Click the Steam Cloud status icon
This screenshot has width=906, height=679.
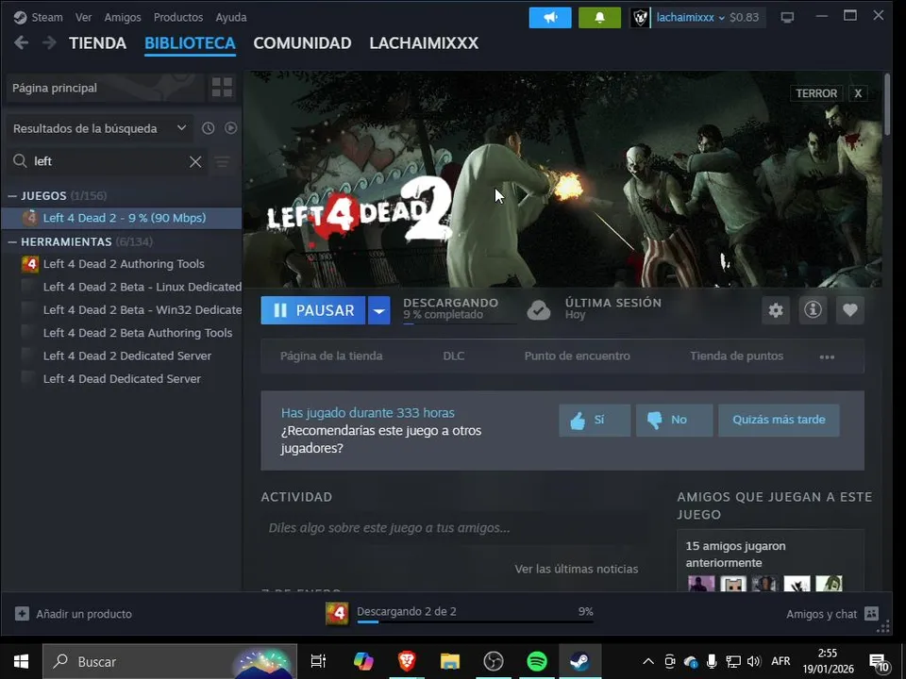(x=539, y=310)
